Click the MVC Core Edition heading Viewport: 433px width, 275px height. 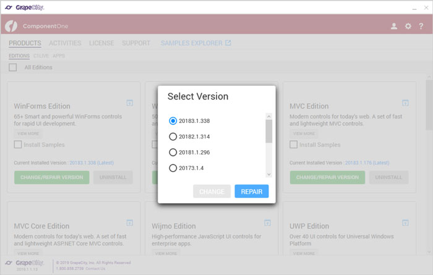[x=41, y=226]
